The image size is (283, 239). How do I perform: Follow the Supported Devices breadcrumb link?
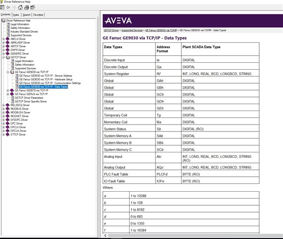(x=132, y=30)
